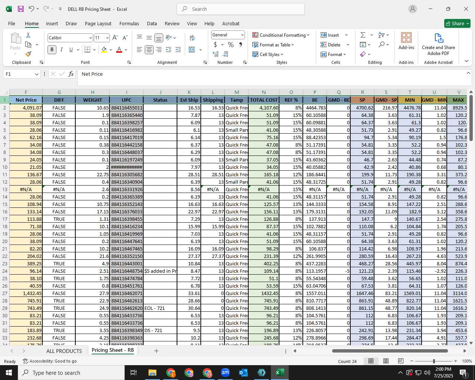Click the Share button
The width and height of the screenshot is (475, 380).
457,23
